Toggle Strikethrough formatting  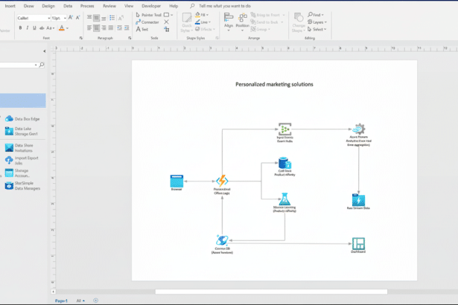tap(42, 28)
